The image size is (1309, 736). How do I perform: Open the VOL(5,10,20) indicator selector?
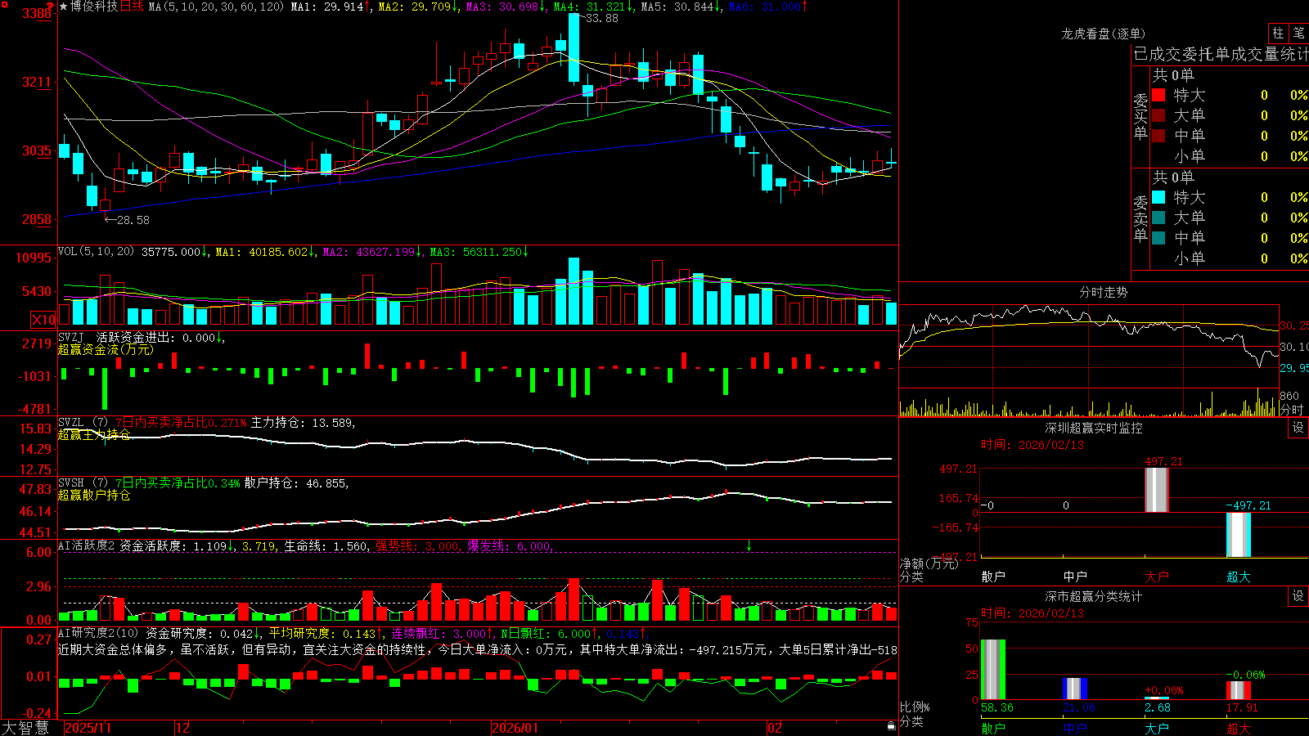[x=97, y=252]
